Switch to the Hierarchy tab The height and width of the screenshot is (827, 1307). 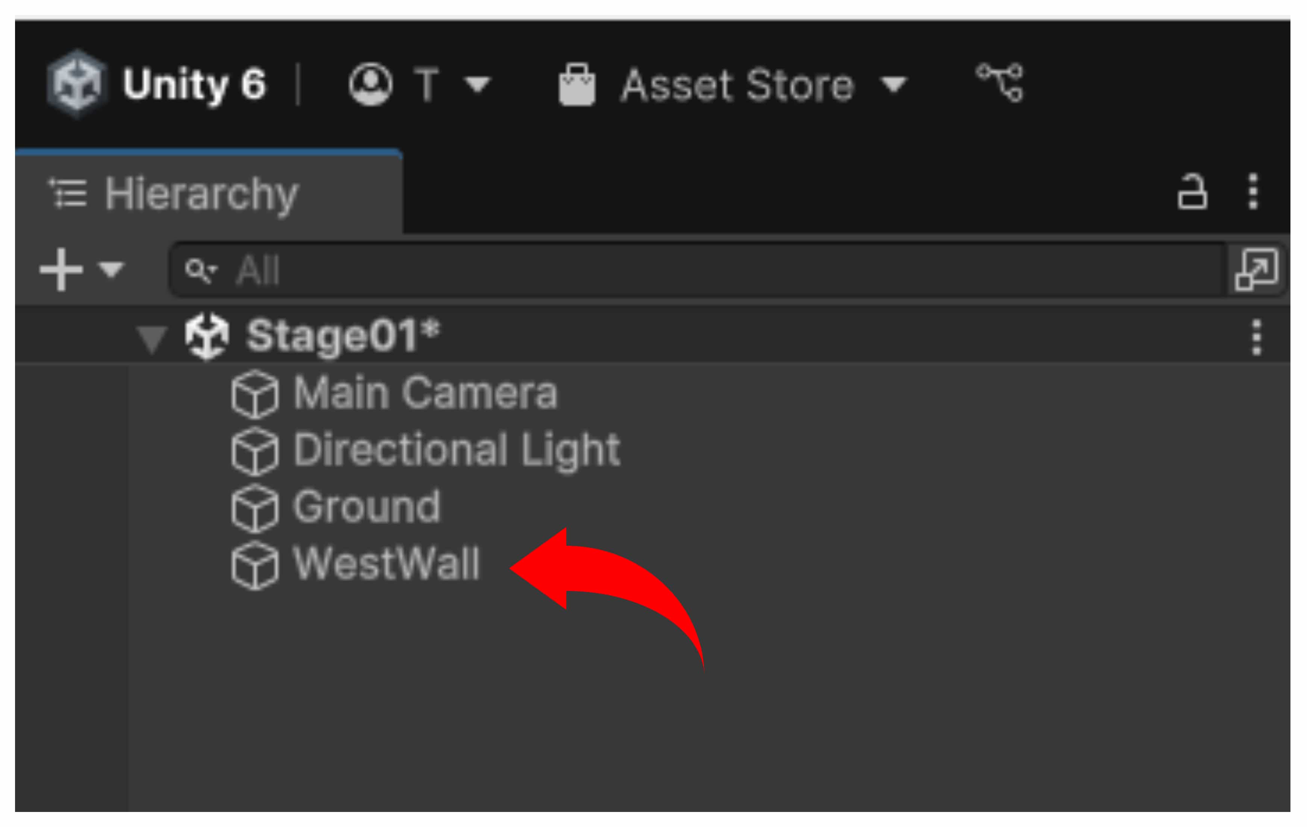tap(201, 194)
